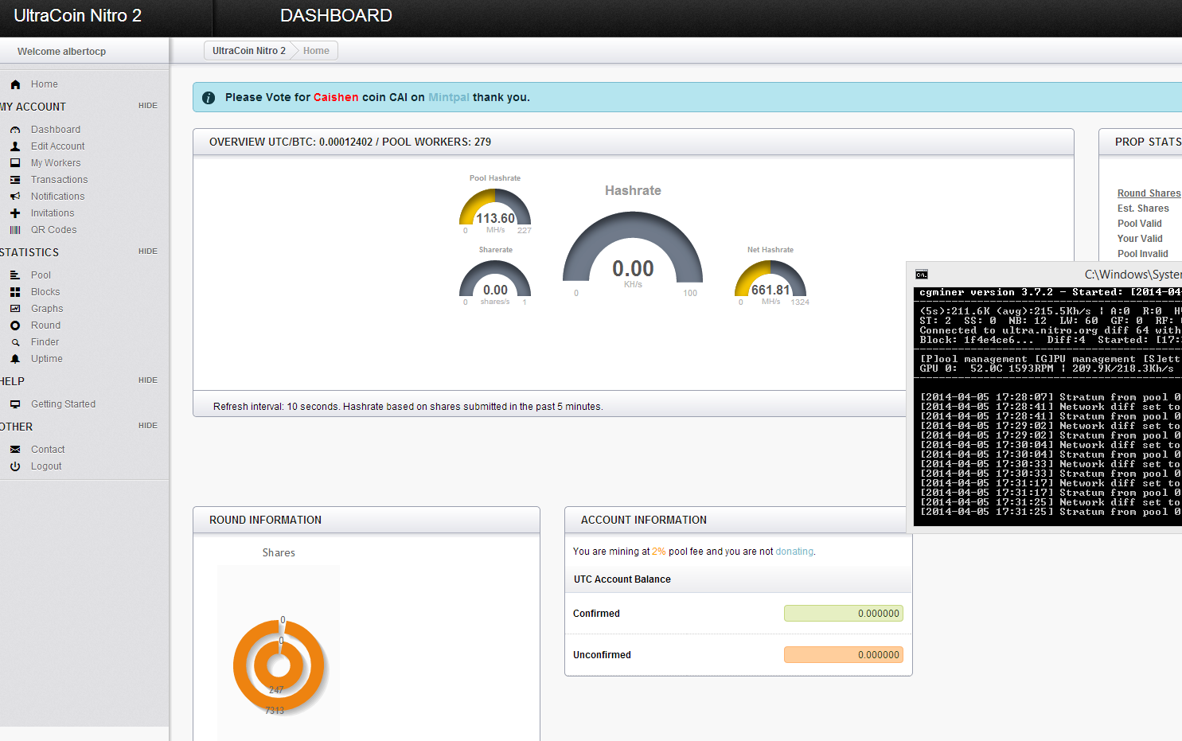
Task: Click the Finder magnifier icon
Action: point(15,342)
